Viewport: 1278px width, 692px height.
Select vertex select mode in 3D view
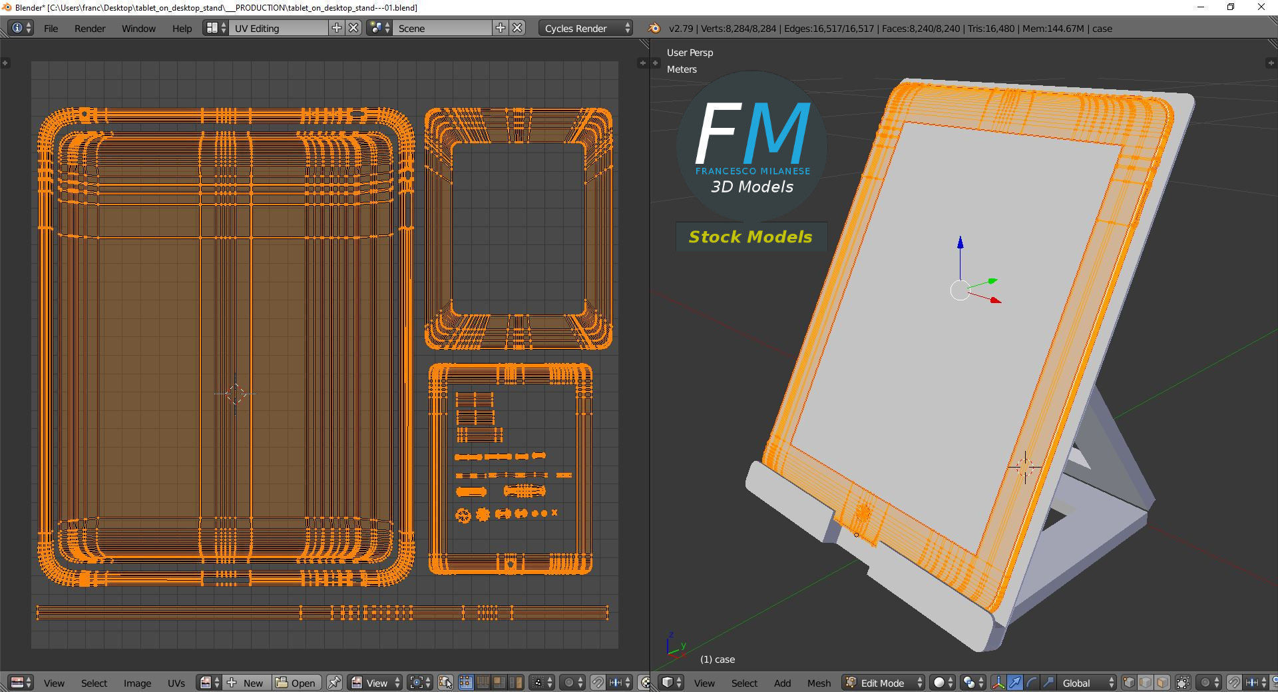[x=1129, y=683]
